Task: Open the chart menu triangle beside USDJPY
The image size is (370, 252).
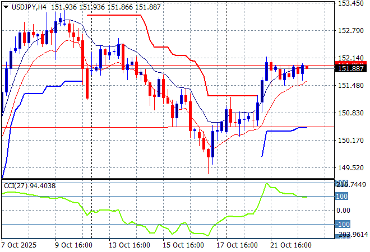Action: click(x=6, y=7)
